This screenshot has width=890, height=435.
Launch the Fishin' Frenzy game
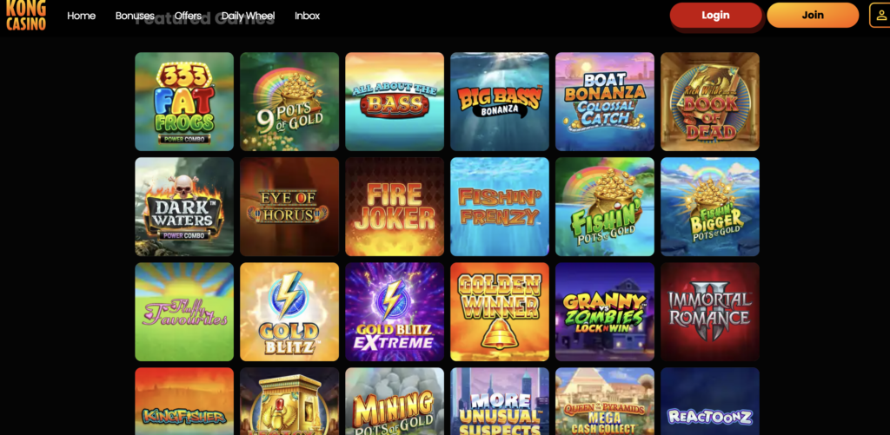click(500, 207)
